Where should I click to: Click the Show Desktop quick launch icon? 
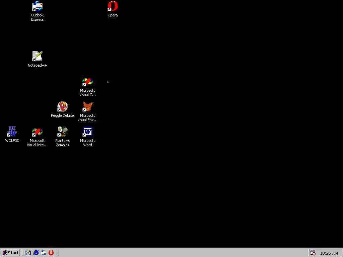[28, 253]
